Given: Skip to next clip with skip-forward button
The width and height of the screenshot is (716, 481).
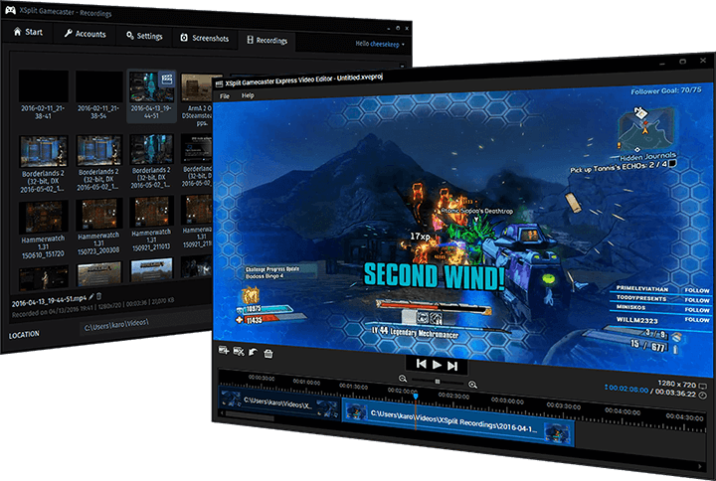Looking at the screenshot, I should tap(452, 366).
